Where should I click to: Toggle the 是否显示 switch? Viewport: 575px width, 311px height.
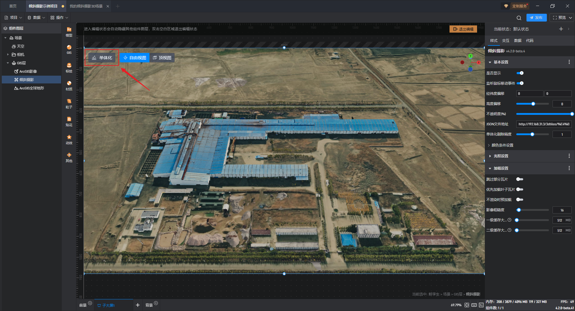[520, 73]
